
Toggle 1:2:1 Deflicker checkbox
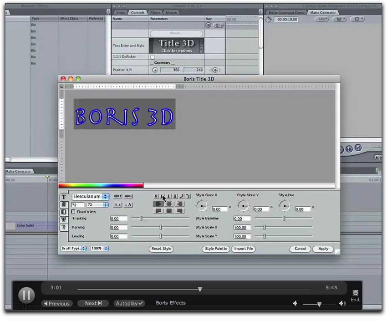point(153,57)
